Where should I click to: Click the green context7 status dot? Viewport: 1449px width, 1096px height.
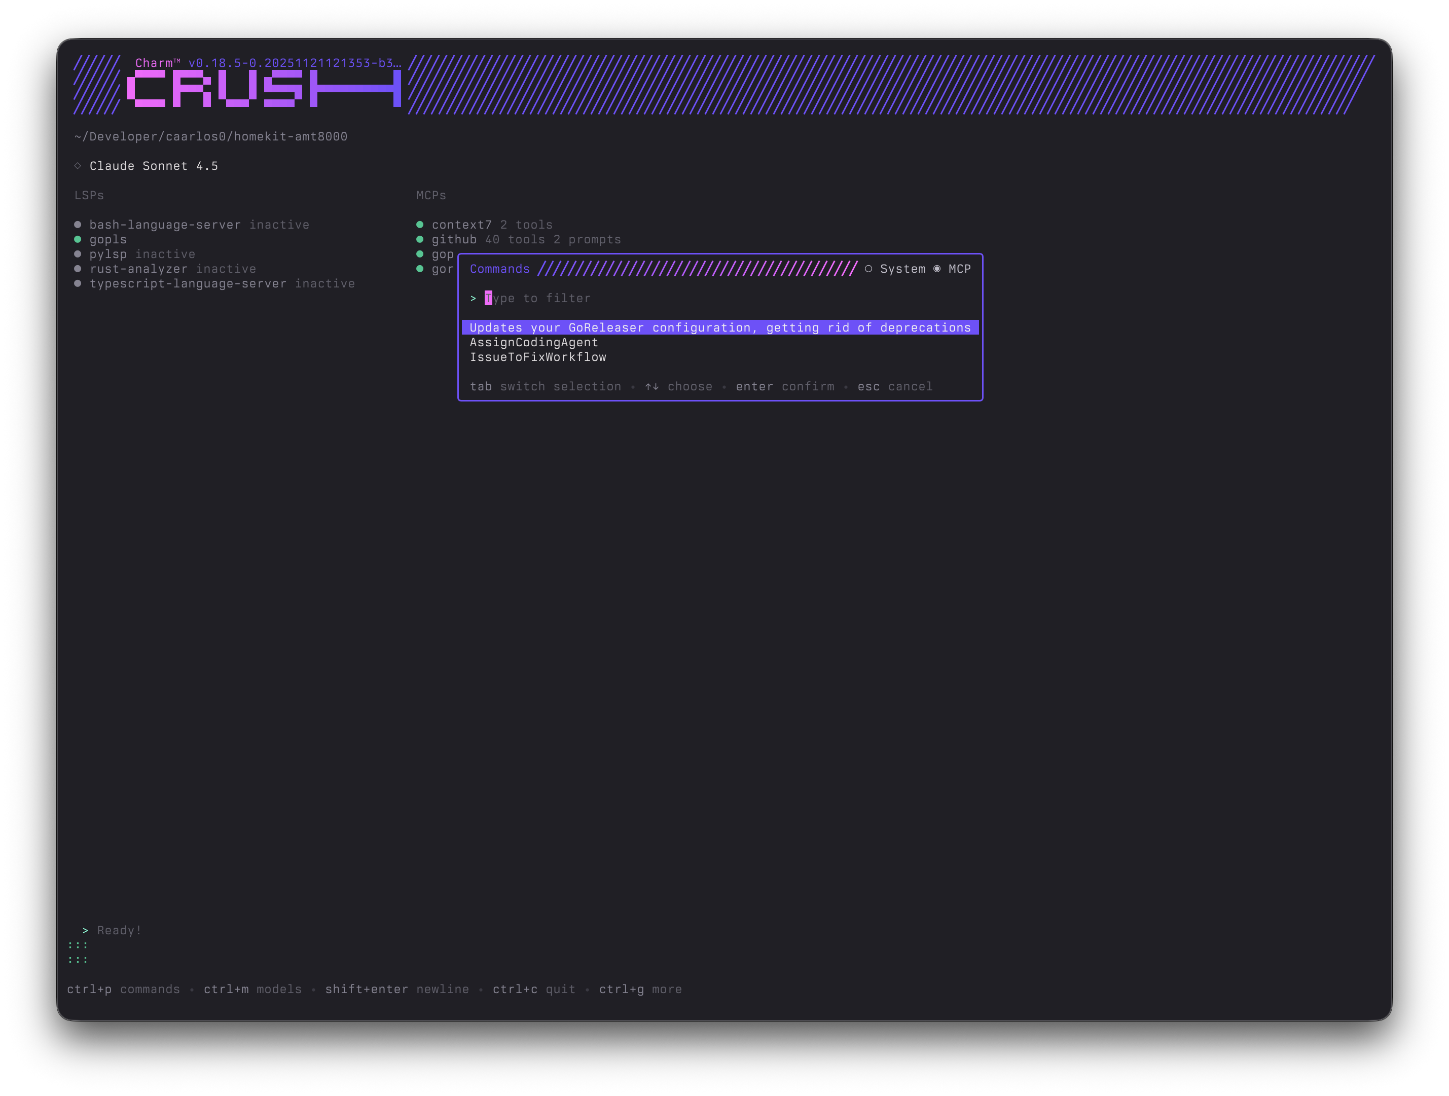click(x=420, y=225)
